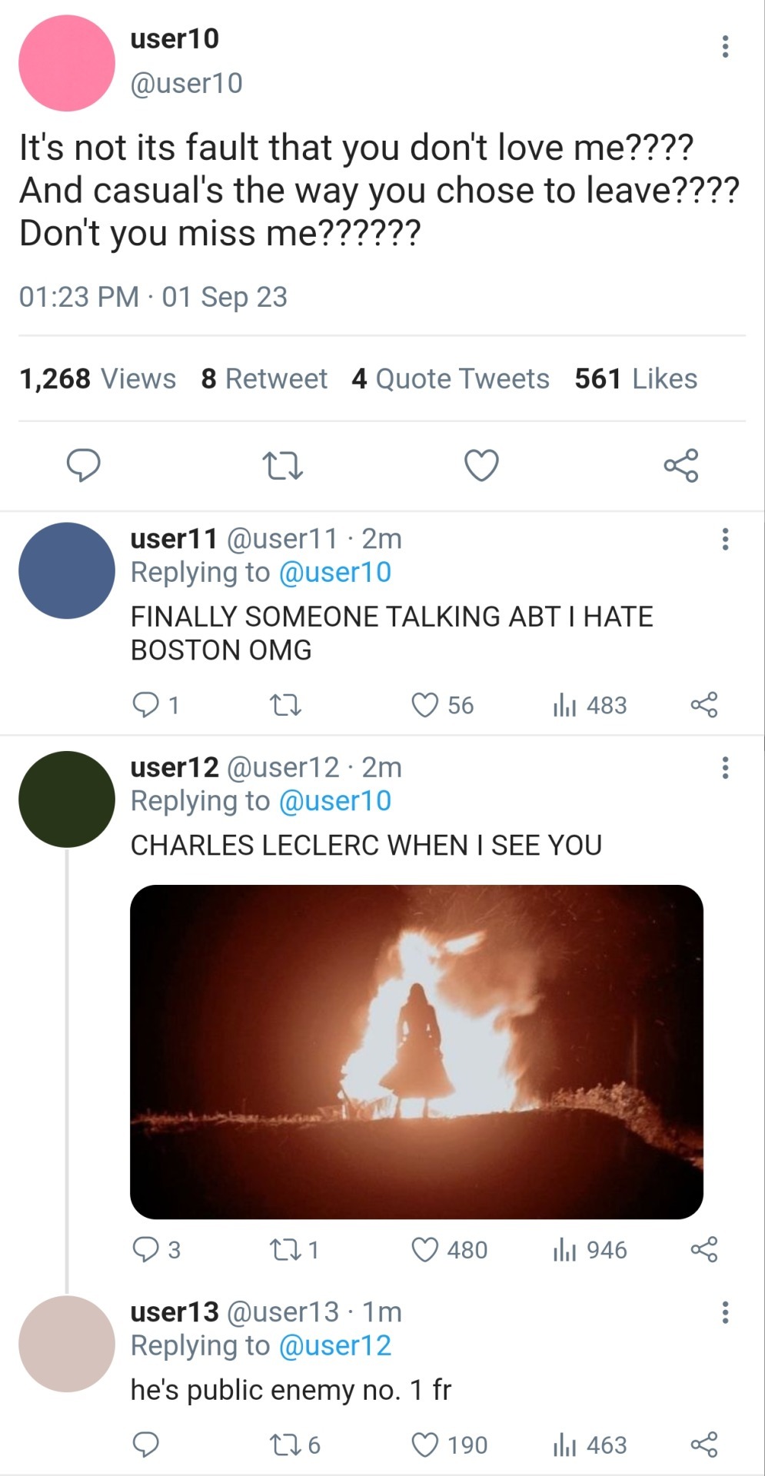Share user11's reply tweet
This screenshot has height=1476, width=765.
703,705
